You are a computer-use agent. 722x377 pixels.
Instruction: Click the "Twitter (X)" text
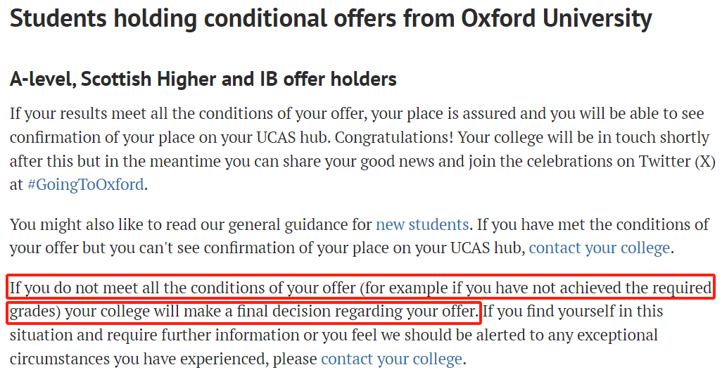click(x=677, y=161)
